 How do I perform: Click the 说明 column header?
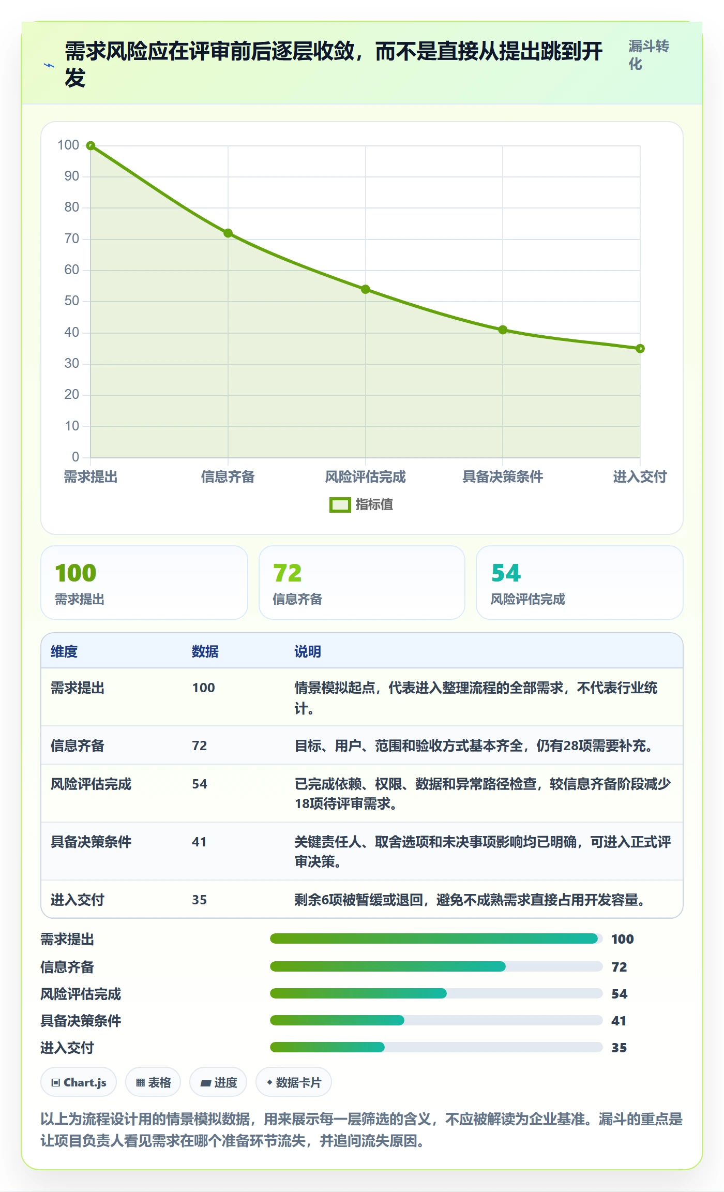308,651
